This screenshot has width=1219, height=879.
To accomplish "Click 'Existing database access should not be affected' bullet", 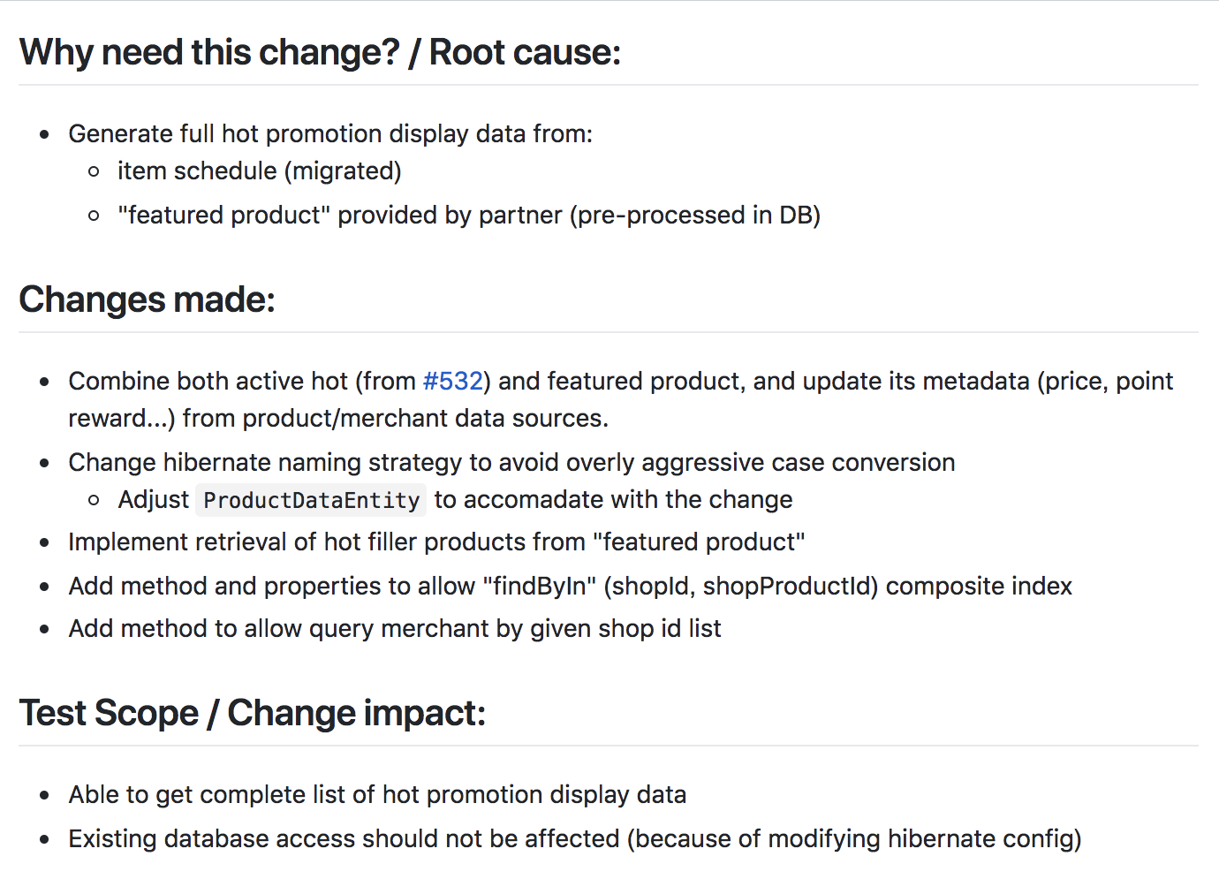I will coord(575,838).
